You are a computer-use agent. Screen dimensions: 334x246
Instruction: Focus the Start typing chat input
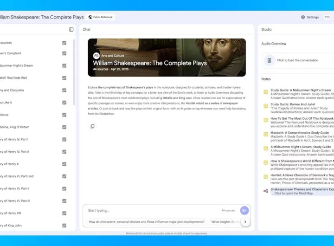pyautogui.click(x=154, y=210)
